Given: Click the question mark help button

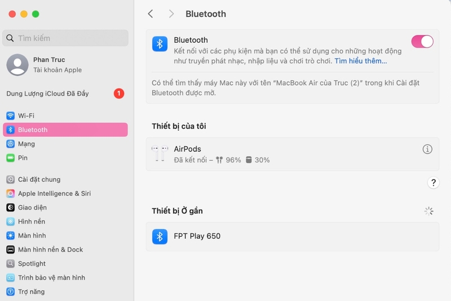Looking at the screenshot, I should (433, 182).
